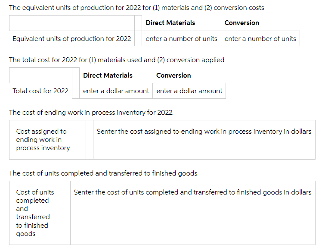Focus the completed and transferred cost field
The width and height of the screenshot is (322, 245).
(192, 213)
